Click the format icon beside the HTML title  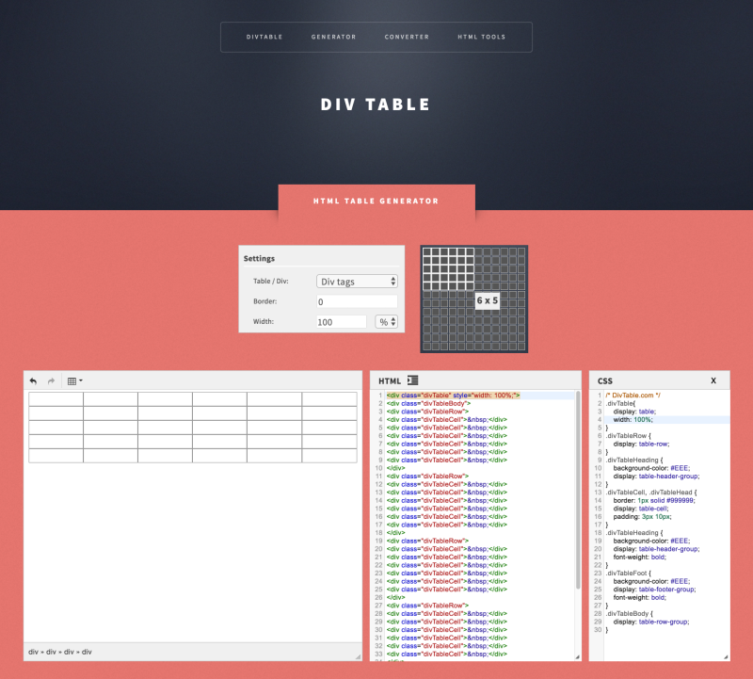412,380
